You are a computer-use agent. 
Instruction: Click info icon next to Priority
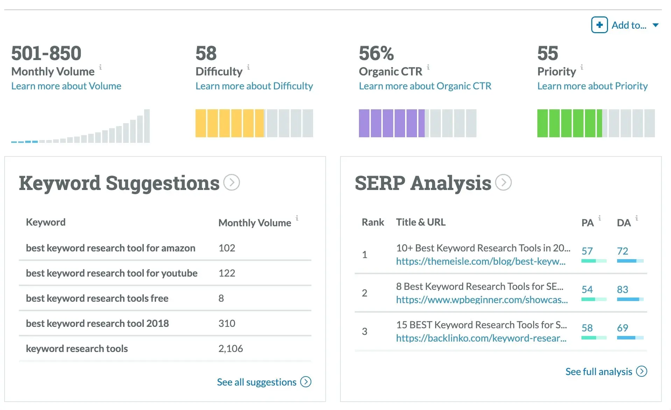coord(582,67)
